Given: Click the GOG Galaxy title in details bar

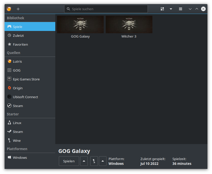Looking at the screenshot, I should tap(74, 151).
